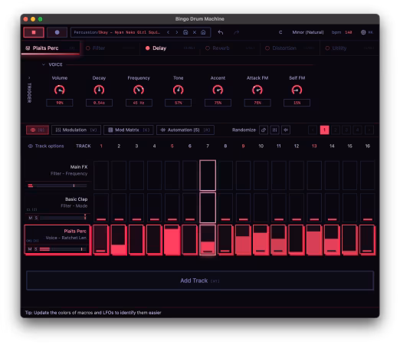Click the Self FM knob
Image resolution: width=400 pixels, height=345 pixels.
[x=297, y=90]
